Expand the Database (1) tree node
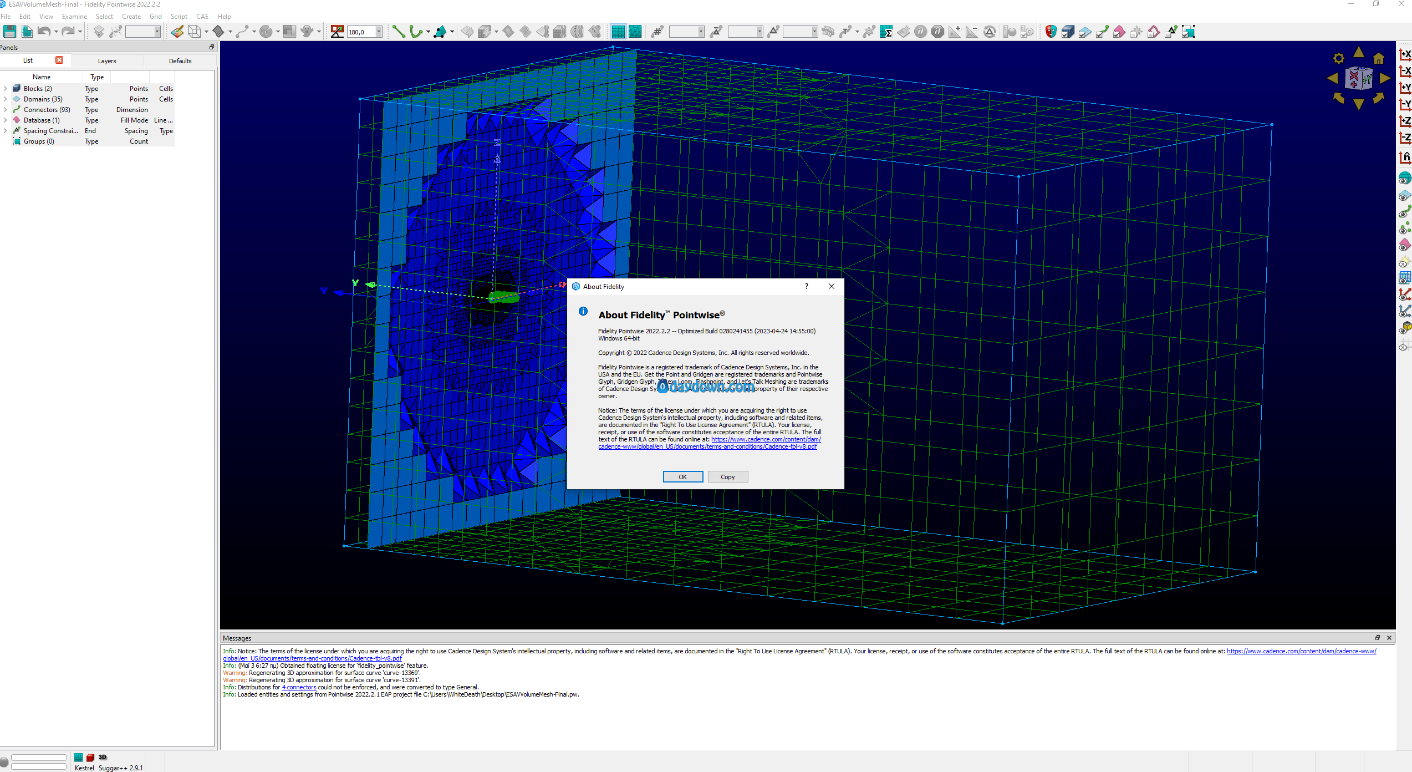This screenshot has width=1412, height=772. 6,120
